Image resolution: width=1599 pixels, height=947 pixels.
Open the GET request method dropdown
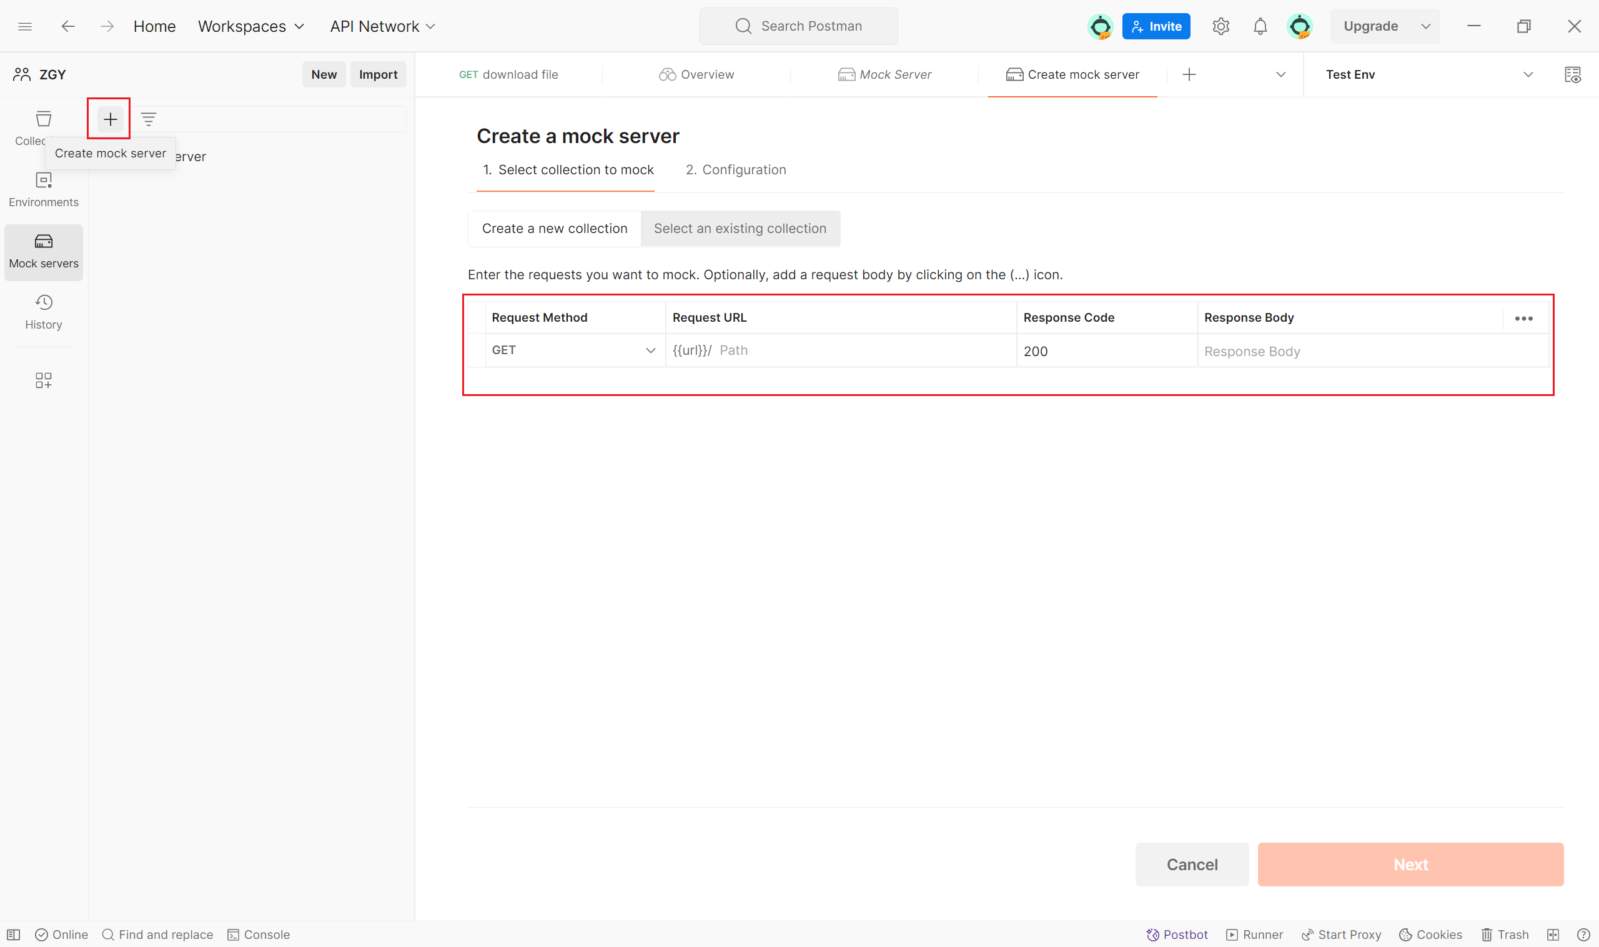[574, 350]
